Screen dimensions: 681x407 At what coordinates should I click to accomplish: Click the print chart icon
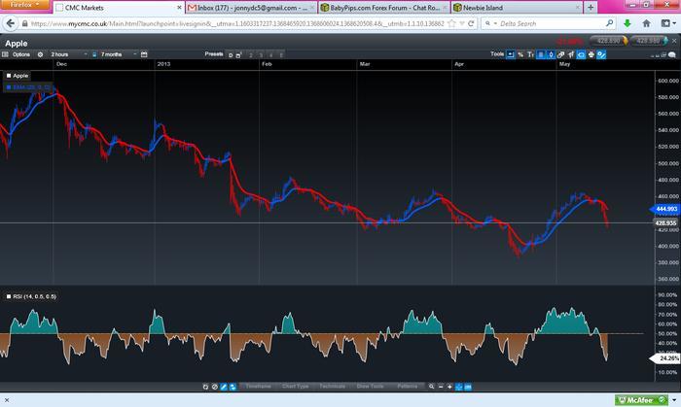coord(591,54)
